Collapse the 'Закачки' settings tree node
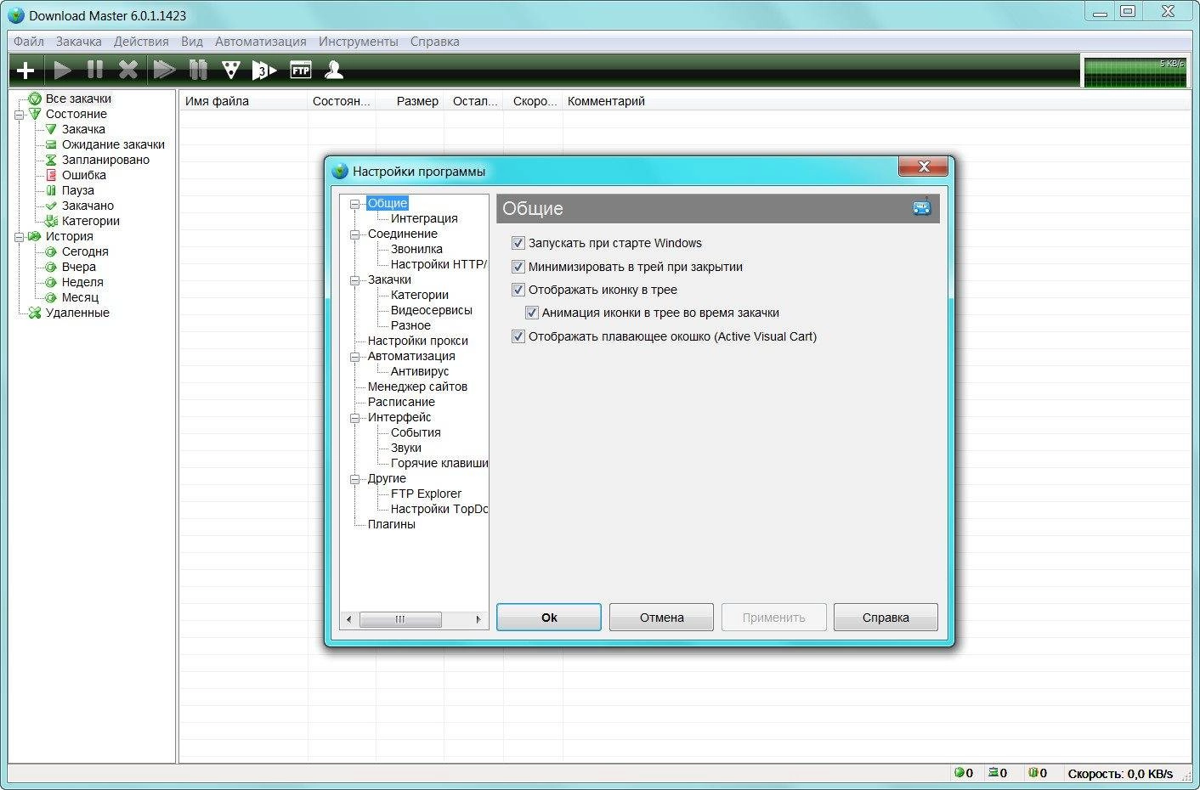The height and width of the screenshot is (790, 1200). 354,280
